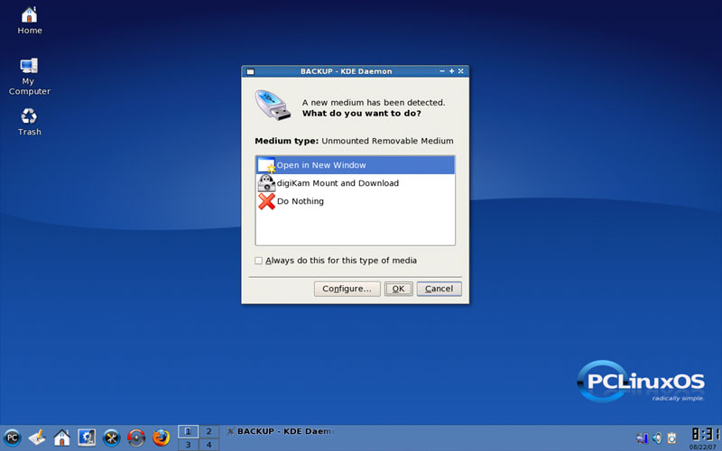722x451 pixels.
Task: Switch to virtual desktop 3 in the pager
Action: (188, 445)
